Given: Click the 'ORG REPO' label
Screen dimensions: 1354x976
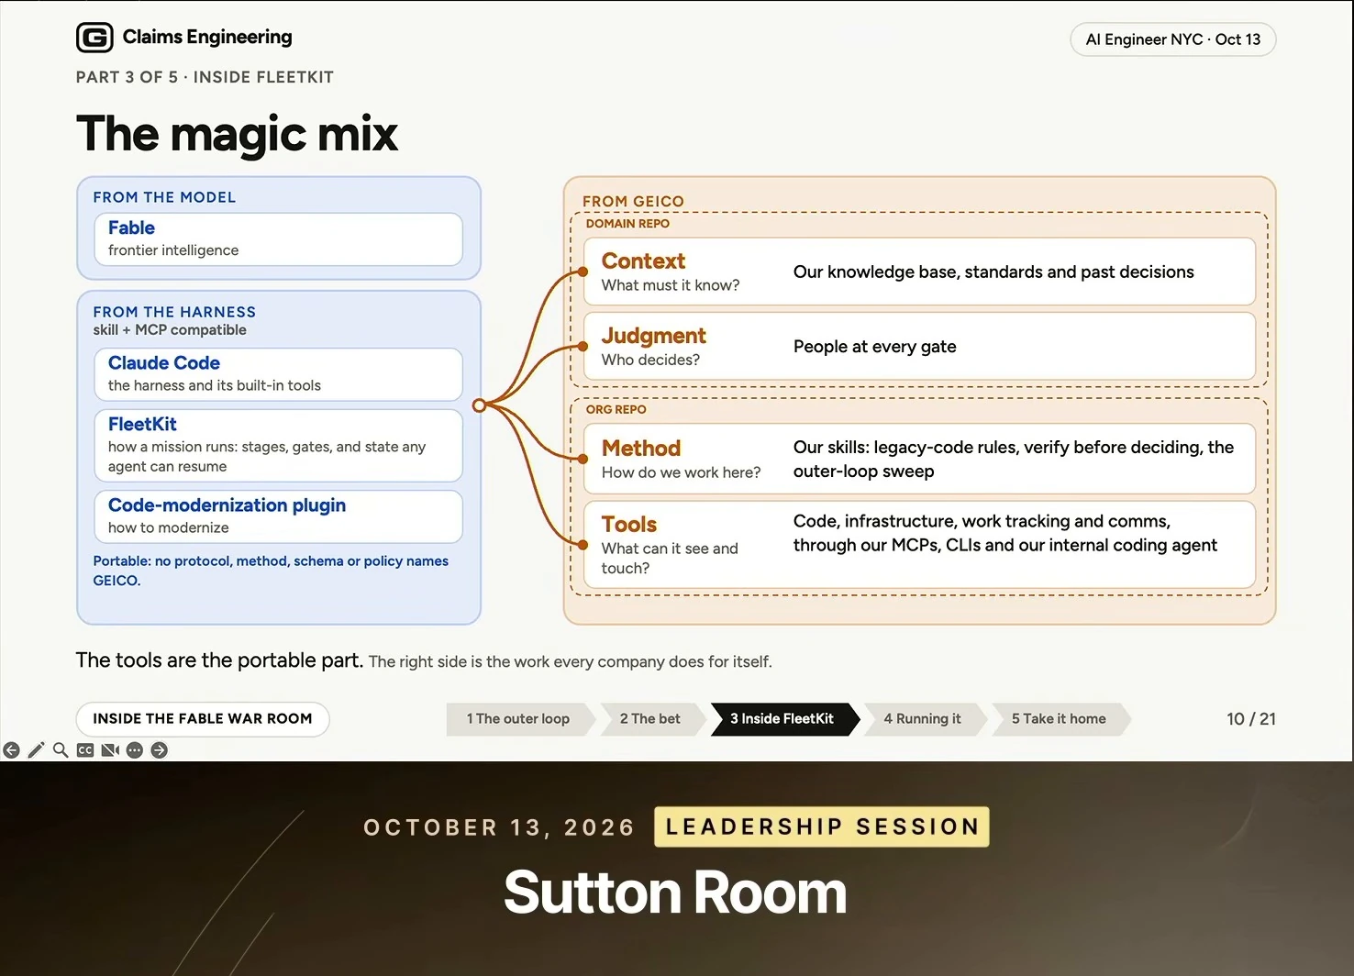Looking at the screenshot, I should pyautogui.click(x=616, y=410).
